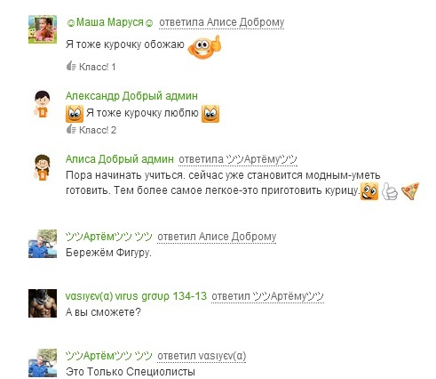Open Артём's avatar next to "Бережём Фигуру"
This screenshot has height=379, width=436.
point(43,244)
